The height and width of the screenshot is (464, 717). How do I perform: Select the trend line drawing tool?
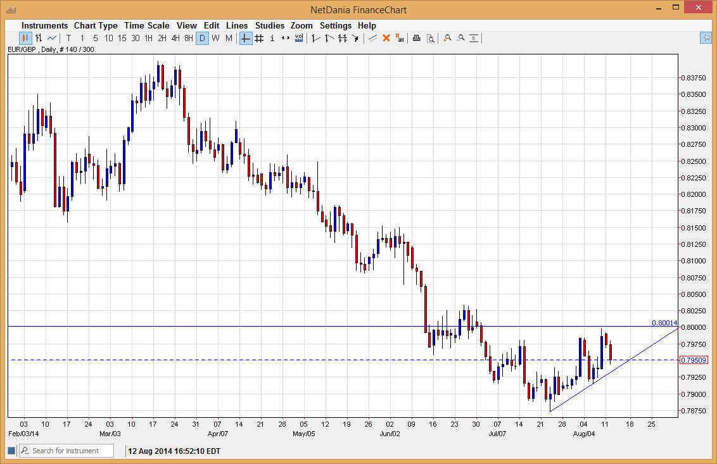coord(371,38)
